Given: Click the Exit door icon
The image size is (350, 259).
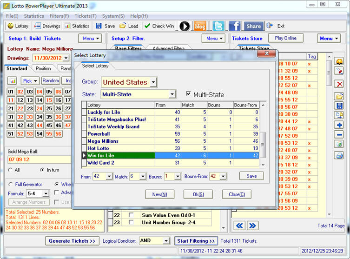Looking at the screenshot, I should pos(270,26).
